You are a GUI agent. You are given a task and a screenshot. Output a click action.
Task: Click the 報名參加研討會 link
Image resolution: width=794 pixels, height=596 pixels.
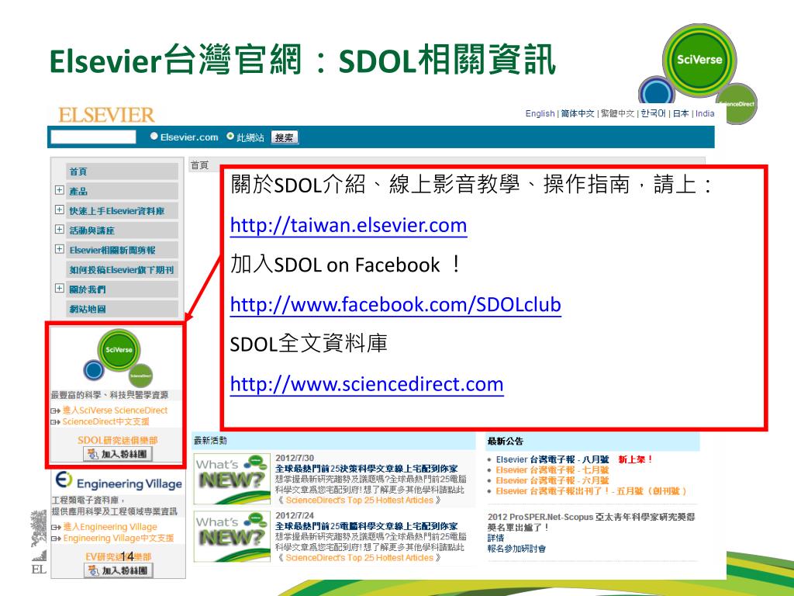point(516,549)
